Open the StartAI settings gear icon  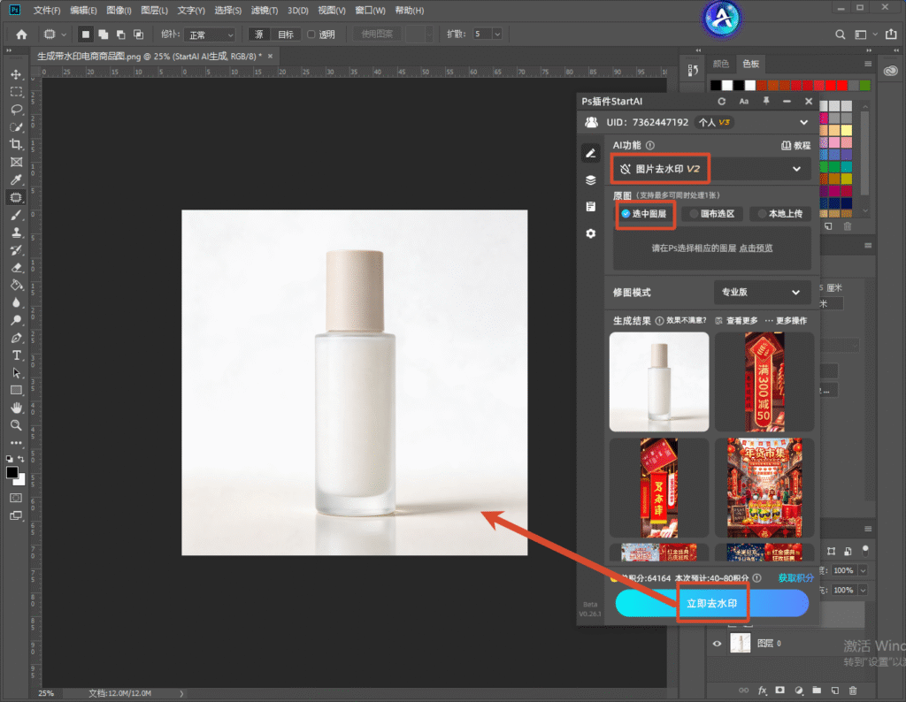(x=590, y=233)
